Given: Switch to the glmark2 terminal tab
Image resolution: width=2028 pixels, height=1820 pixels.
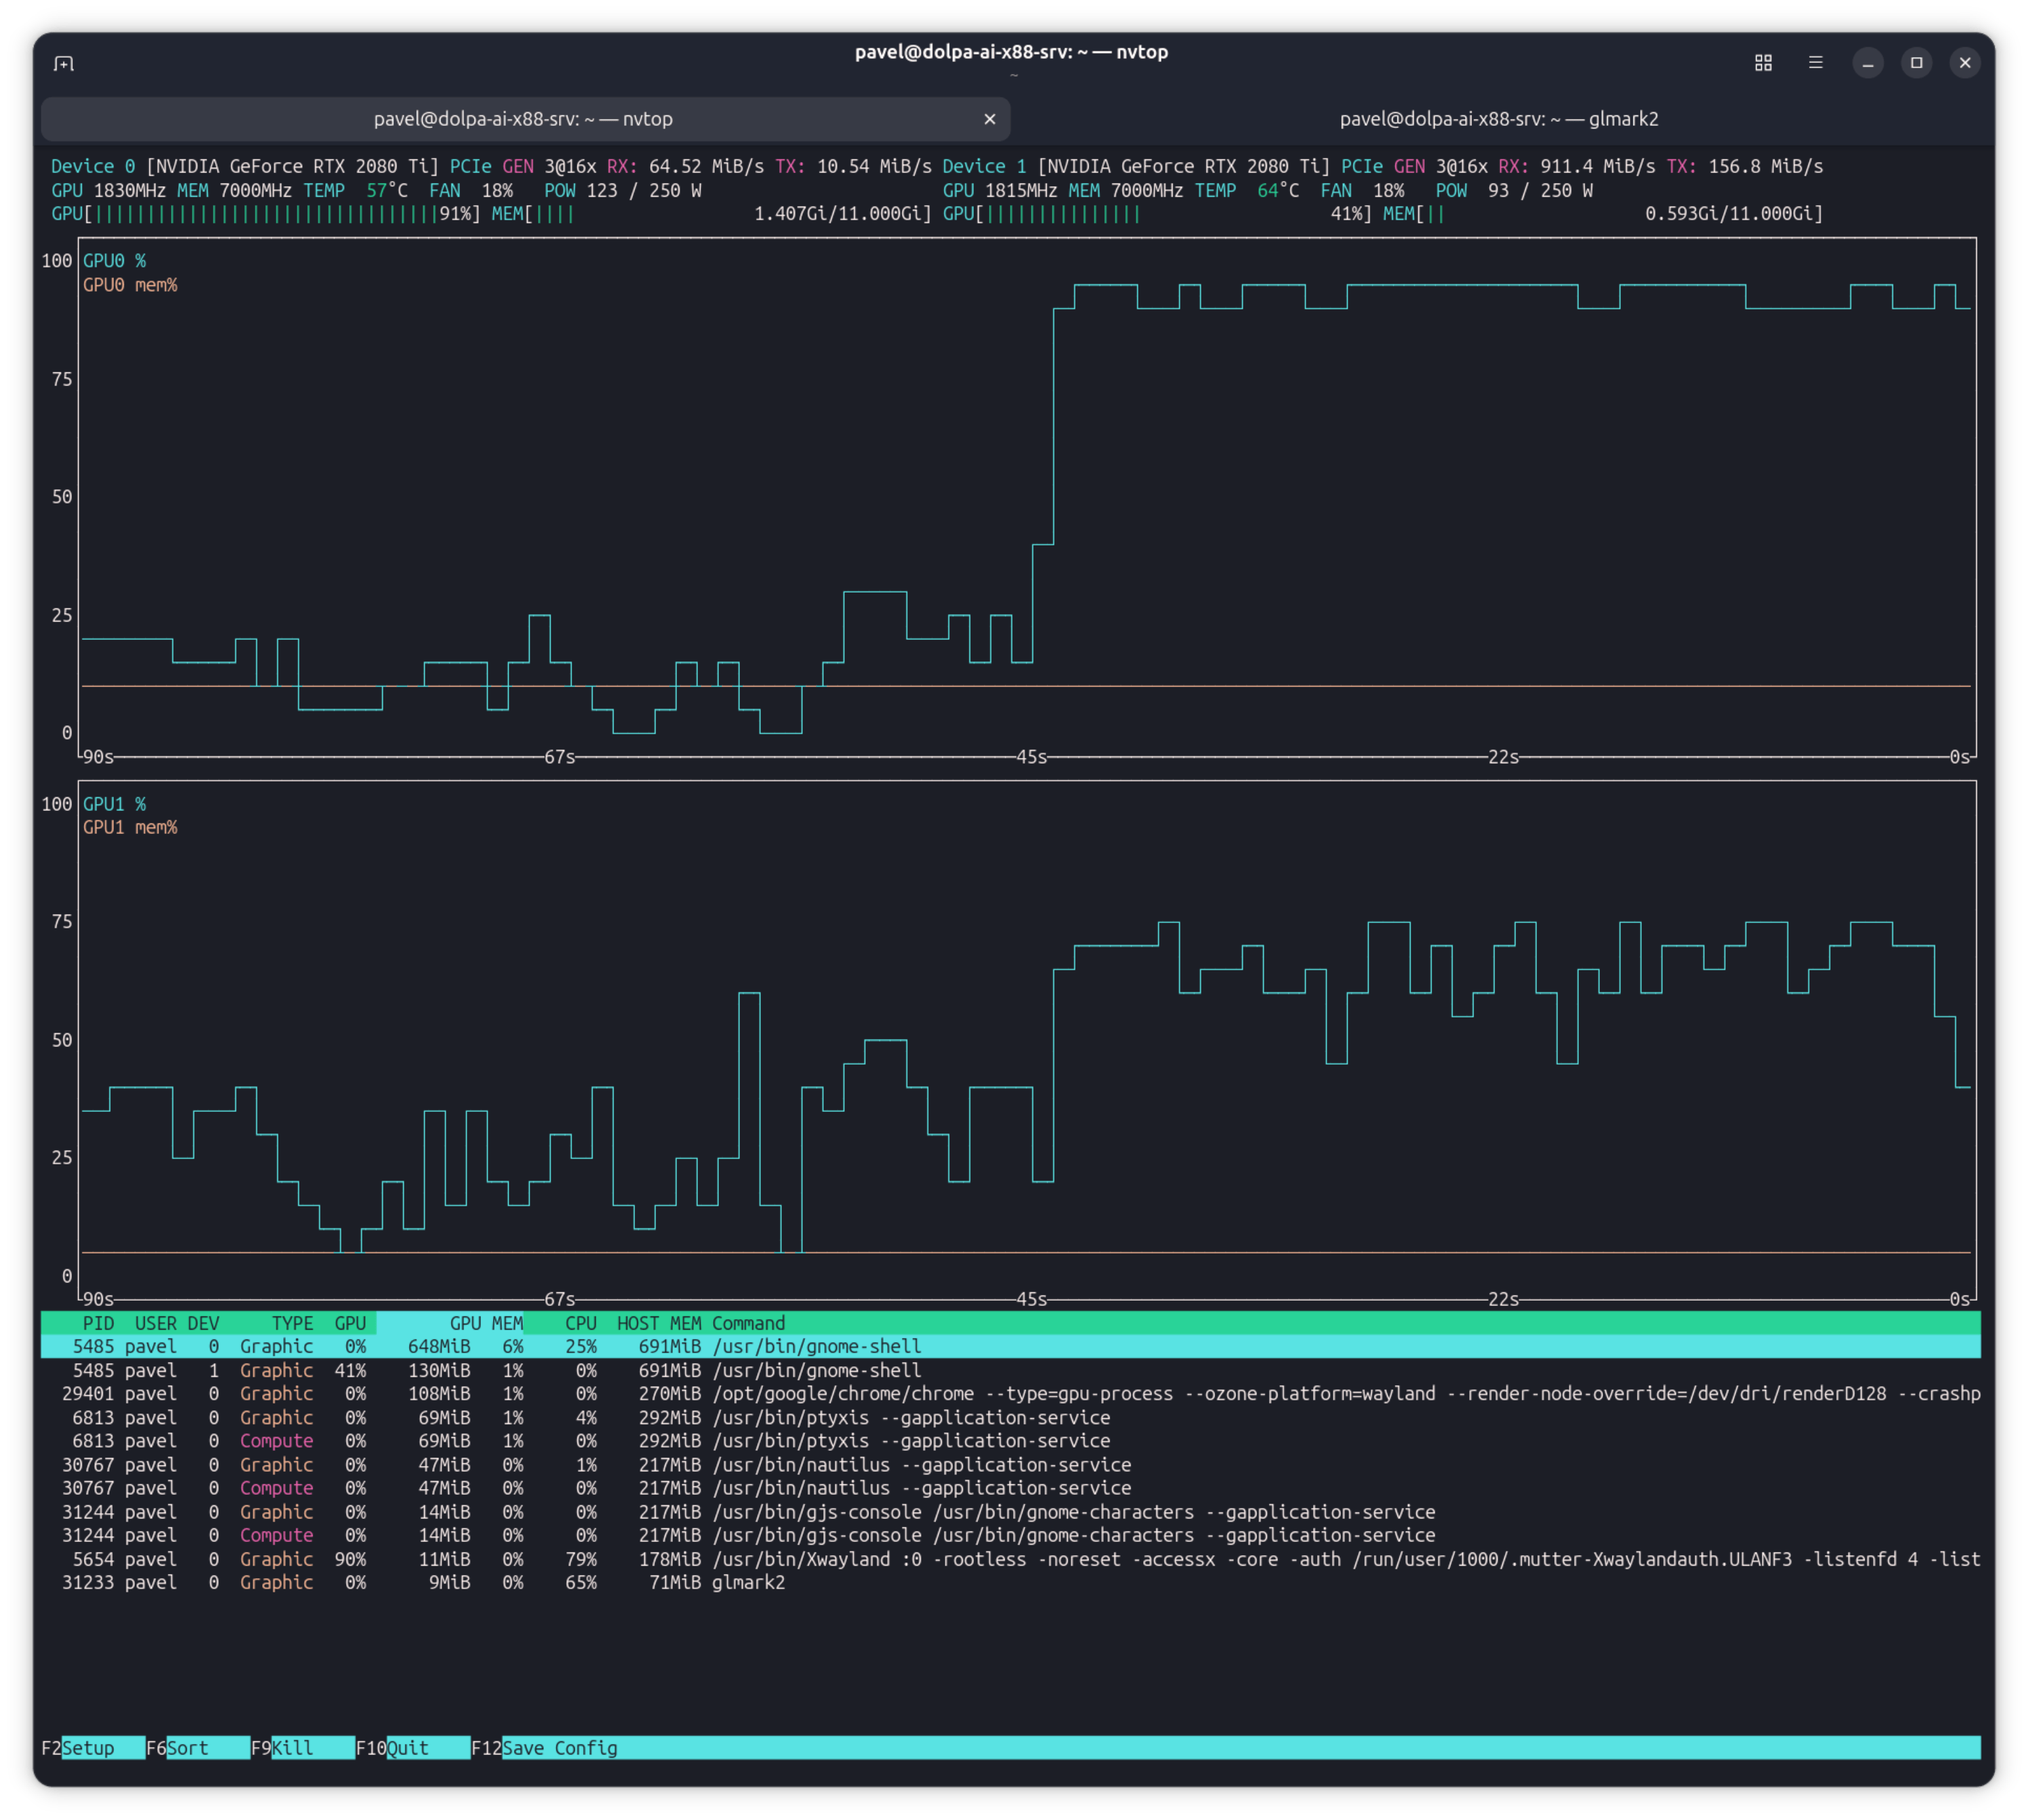Looking at the screenshot, I should point(1498,119).
